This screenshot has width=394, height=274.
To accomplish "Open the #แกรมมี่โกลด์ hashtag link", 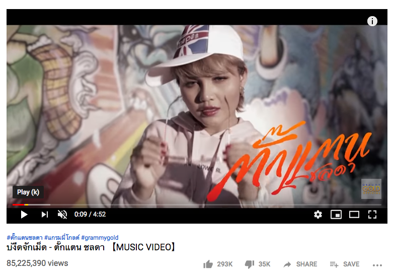I will click(62, 238).
